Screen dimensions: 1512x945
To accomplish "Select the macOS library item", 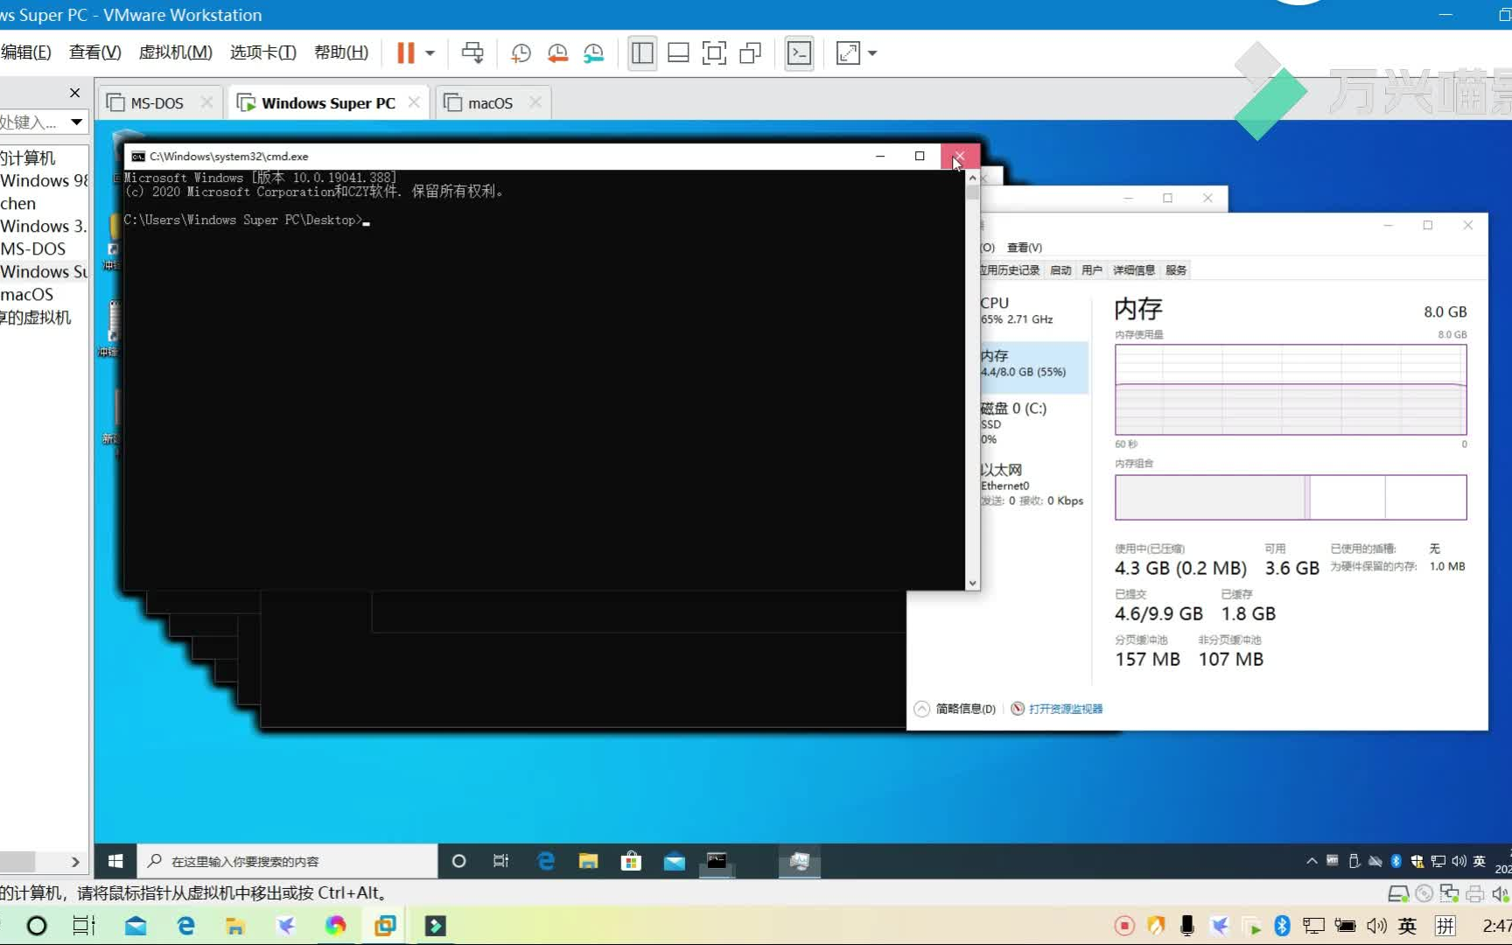I will pyautogui.click(x=27, y=294).
